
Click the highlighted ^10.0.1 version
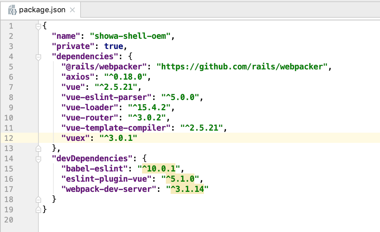[x=158, y=168]
